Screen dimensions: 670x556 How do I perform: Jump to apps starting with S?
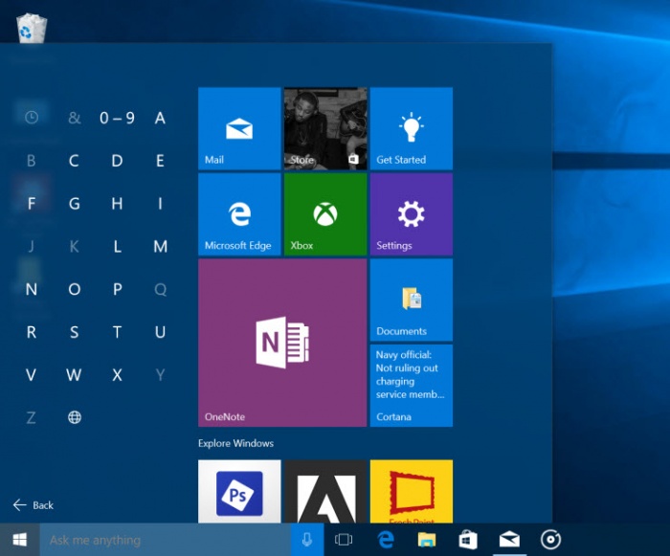click(74, 332)
